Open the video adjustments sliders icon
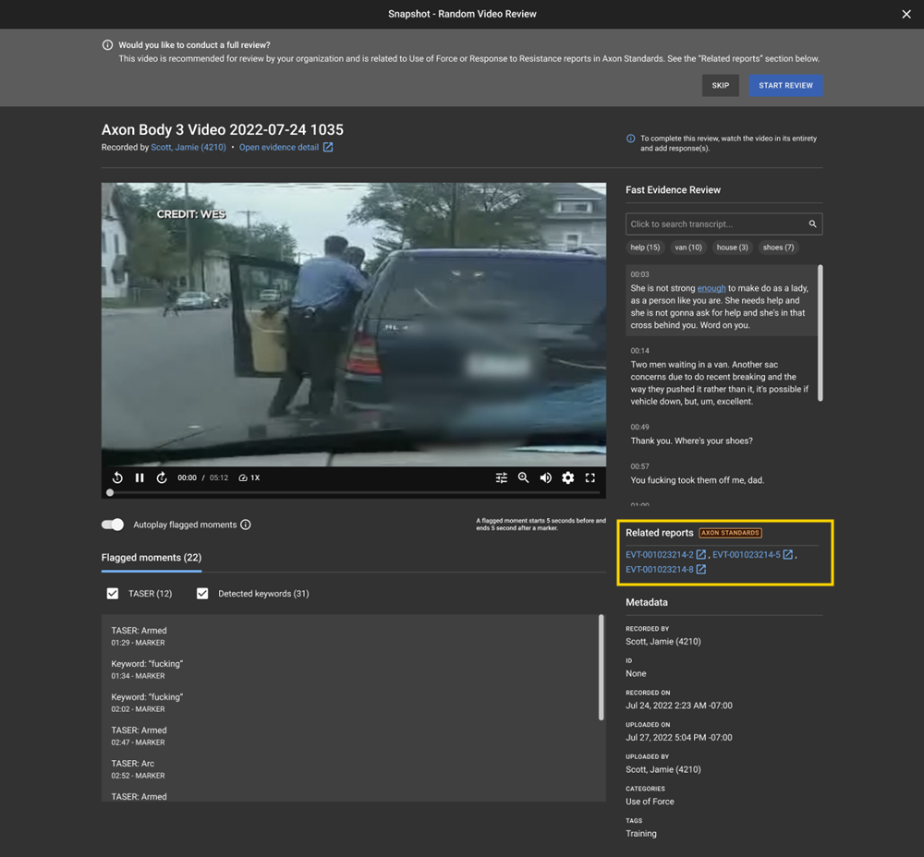This screenshot has height=857, width=924. (x=501, y=477)
